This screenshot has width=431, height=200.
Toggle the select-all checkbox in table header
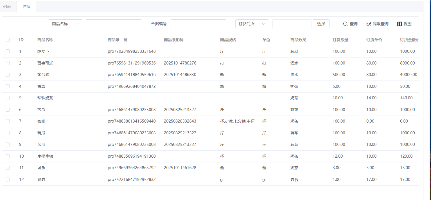click(x=8, y=40)
